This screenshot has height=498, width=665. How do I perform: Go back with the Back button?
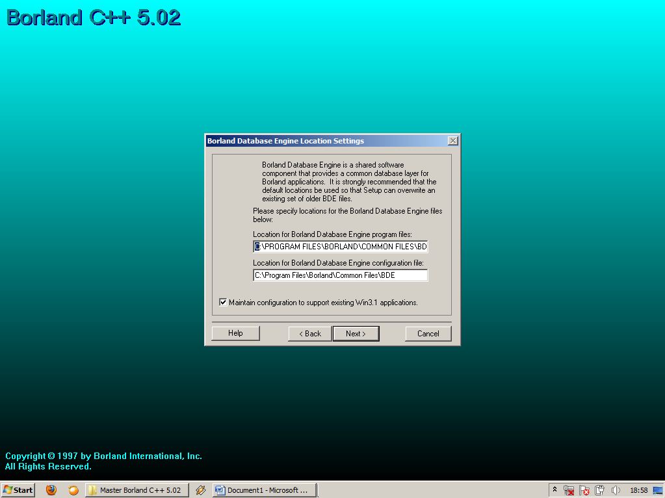pos(310,334)
